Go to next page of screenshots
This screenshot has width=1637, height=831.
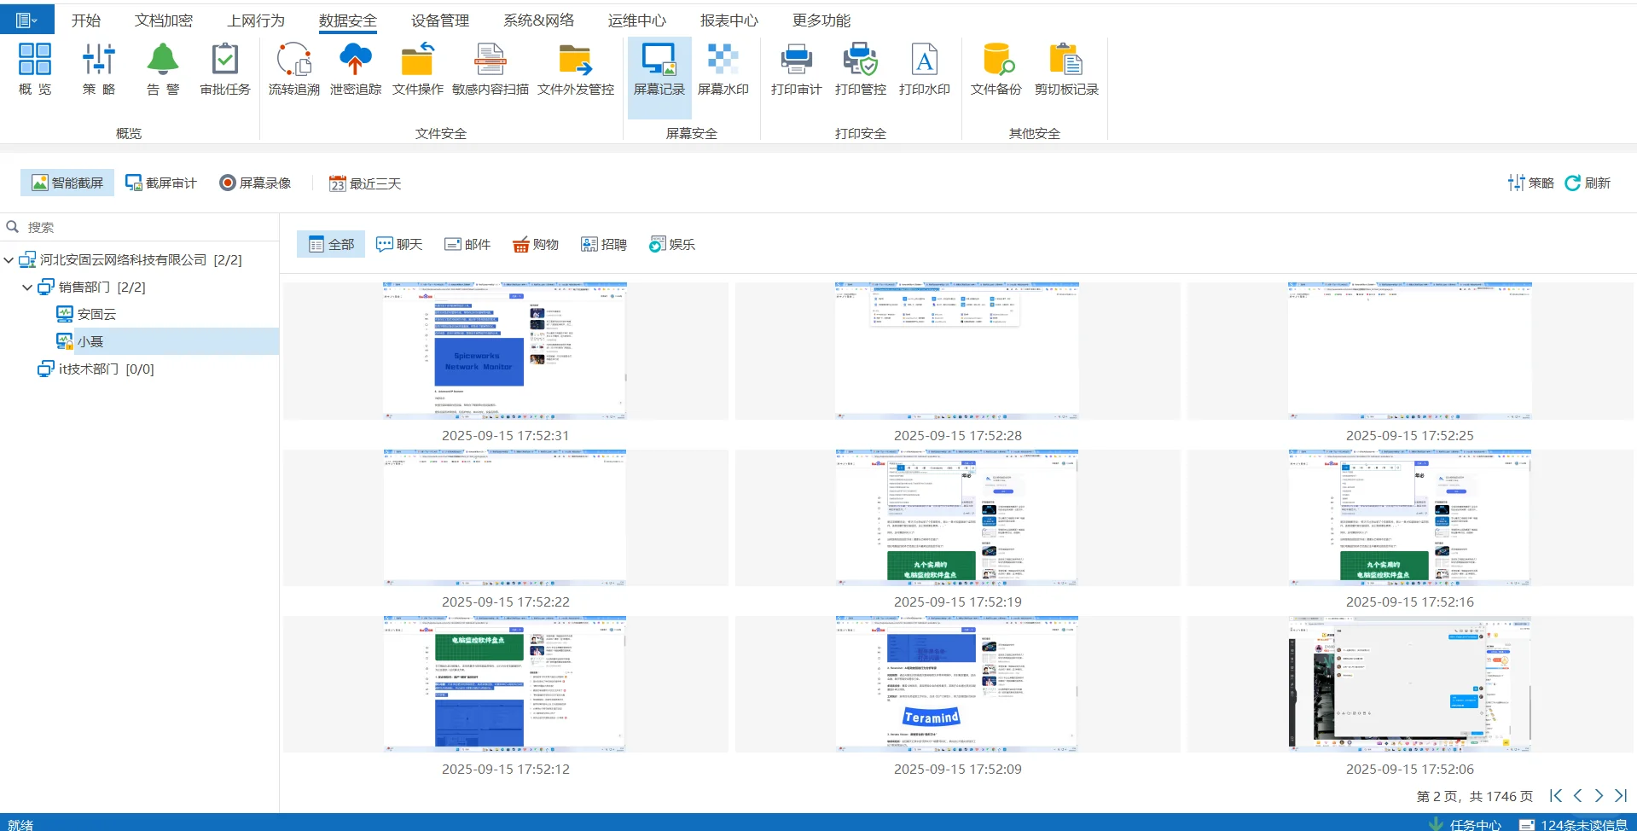(x=1599, y=795)
